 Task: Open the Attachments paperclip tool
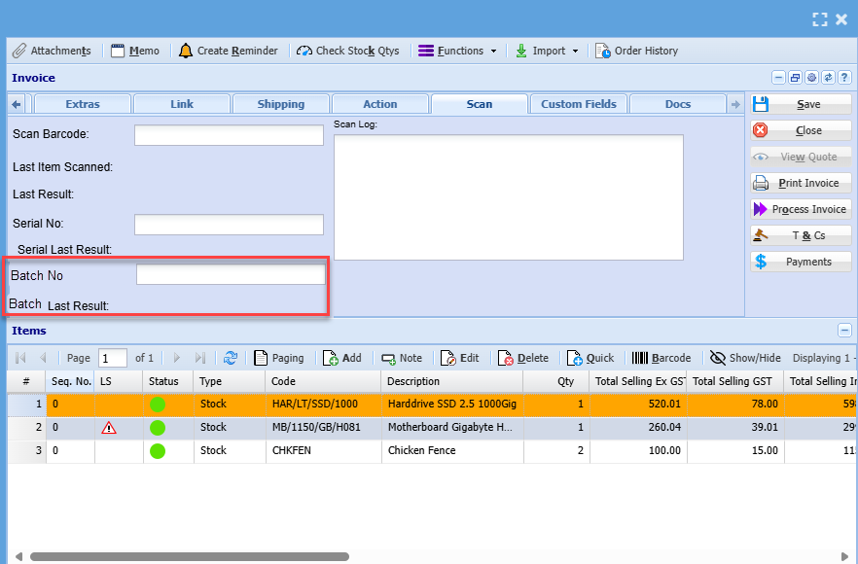click(x=53, y=51)
